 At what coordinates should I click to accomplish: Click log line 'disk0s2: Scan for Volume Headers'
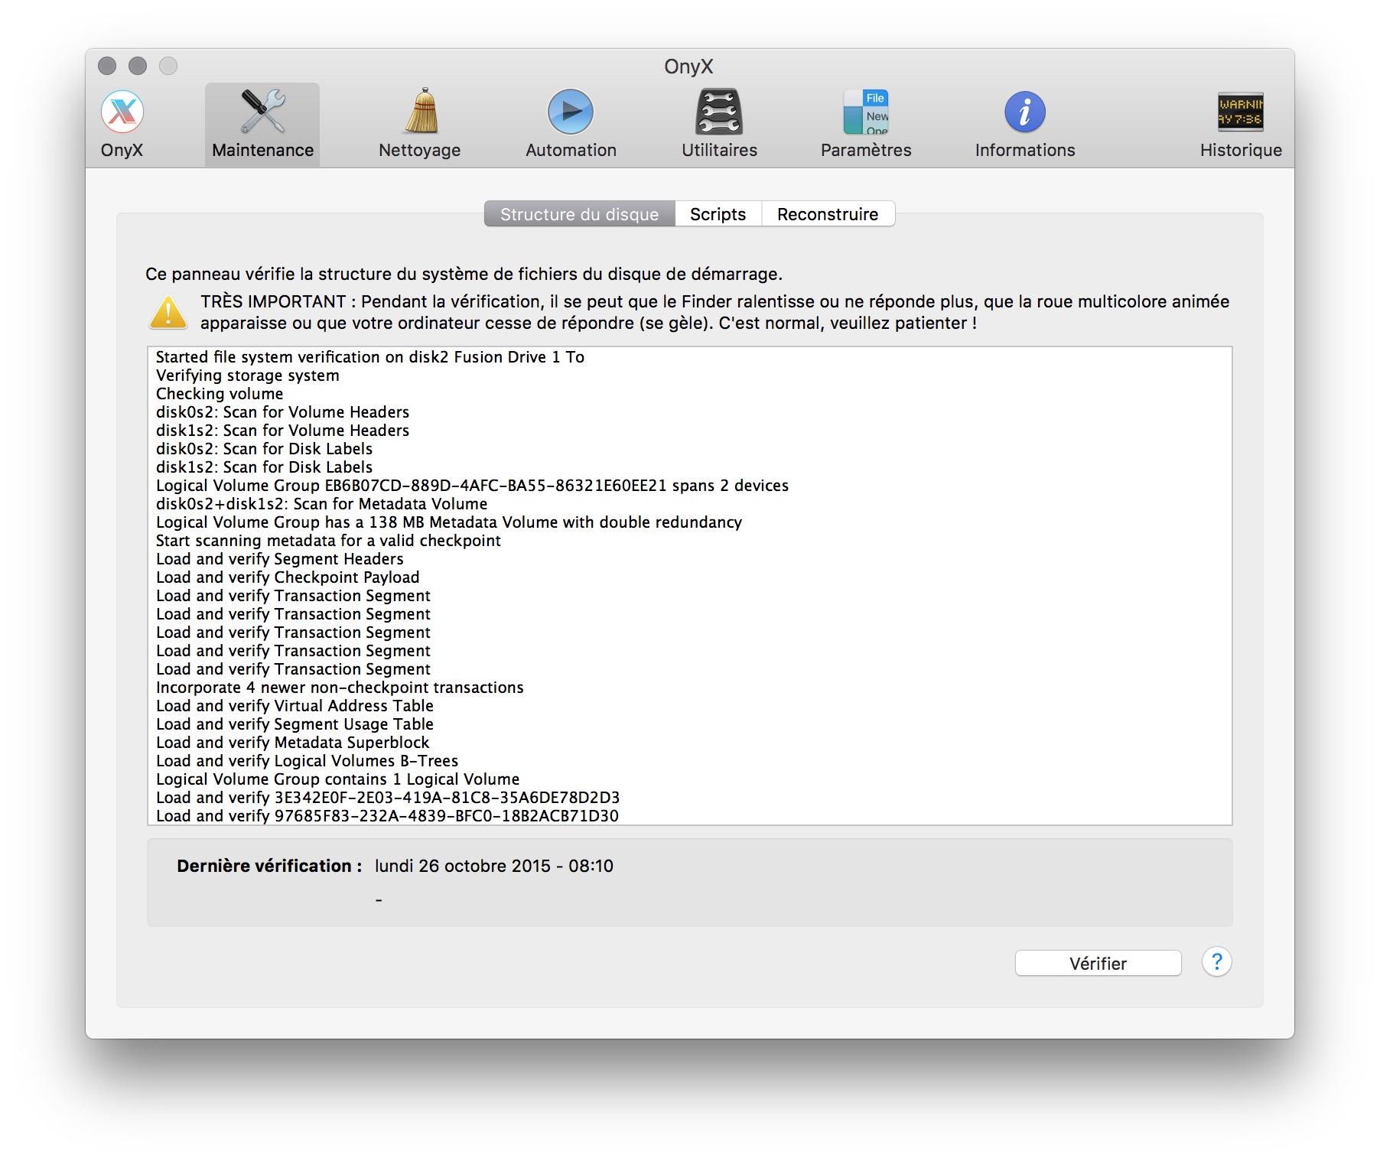(x=283, y=412)
